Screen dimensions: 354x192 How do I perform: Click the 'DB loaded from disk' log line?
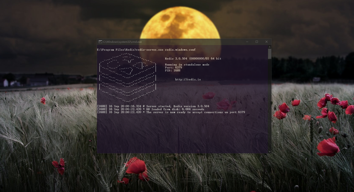[x=150, y=109]
